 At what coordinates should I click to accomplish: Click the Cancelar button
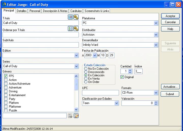[170, 22]
